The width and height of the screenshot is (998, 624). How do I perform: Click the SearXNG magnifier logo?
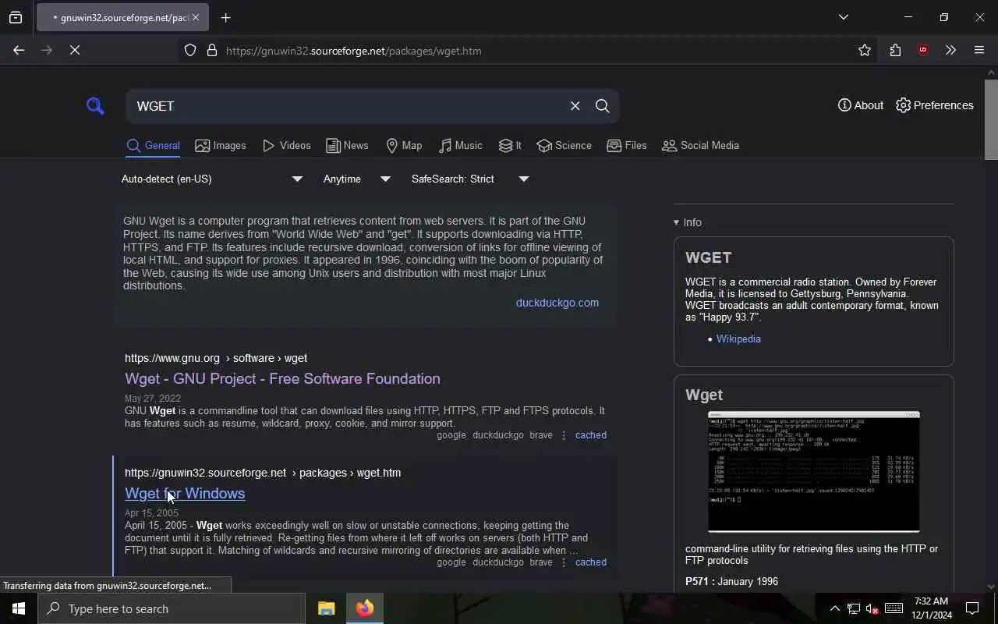95,105
